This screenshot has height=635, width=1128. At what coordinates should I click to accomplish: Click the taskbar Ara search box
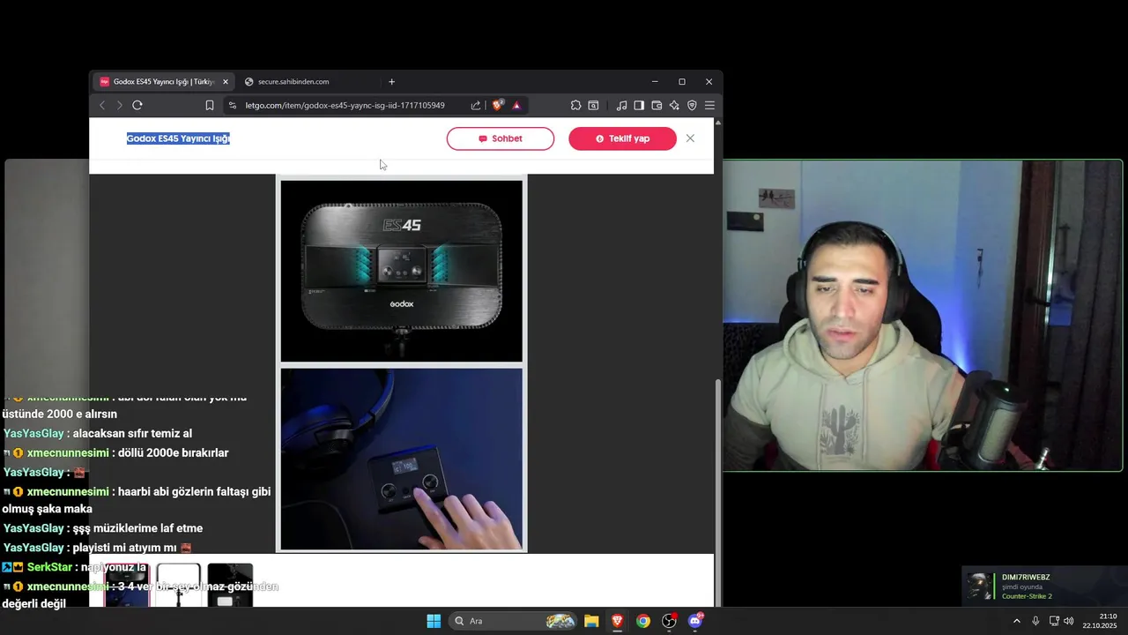(514, 621)
